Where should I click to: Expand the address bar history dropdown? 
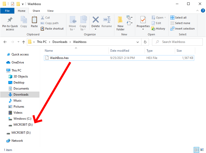(138, 42)
